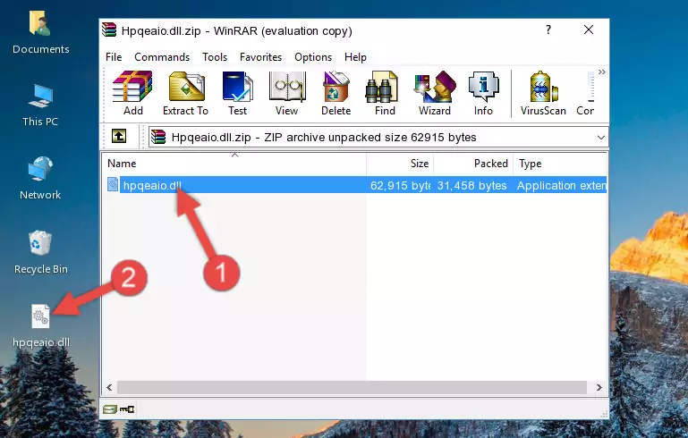The width and height of the screenshot is (688, 438).
Task: Show archive Info
Action: pyautogui.click(x=483, y=93)
